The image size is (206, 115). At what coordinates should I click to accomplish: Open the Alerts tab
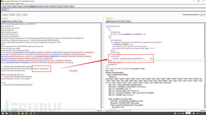(72, 7)
